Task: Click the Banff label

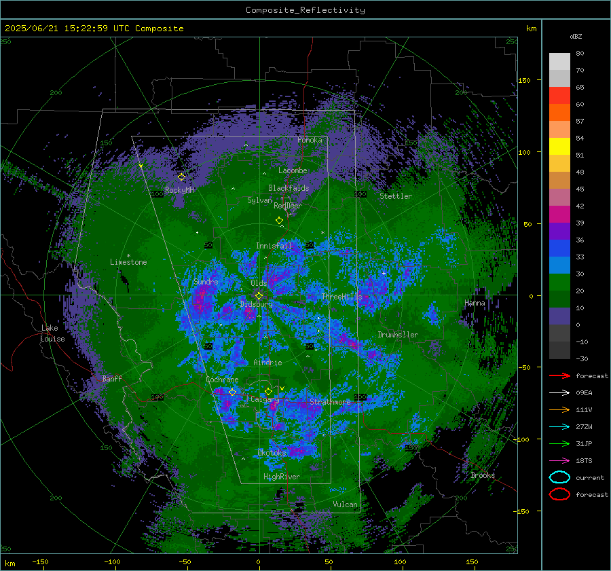Action: point(112,378)
